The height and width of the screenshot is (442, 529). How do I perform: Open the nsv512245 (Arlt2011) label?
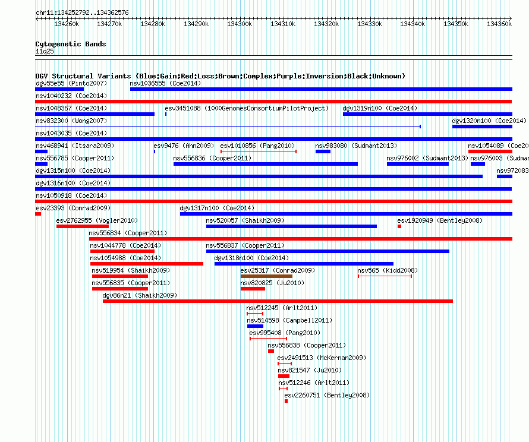click(x=282, y=308)
